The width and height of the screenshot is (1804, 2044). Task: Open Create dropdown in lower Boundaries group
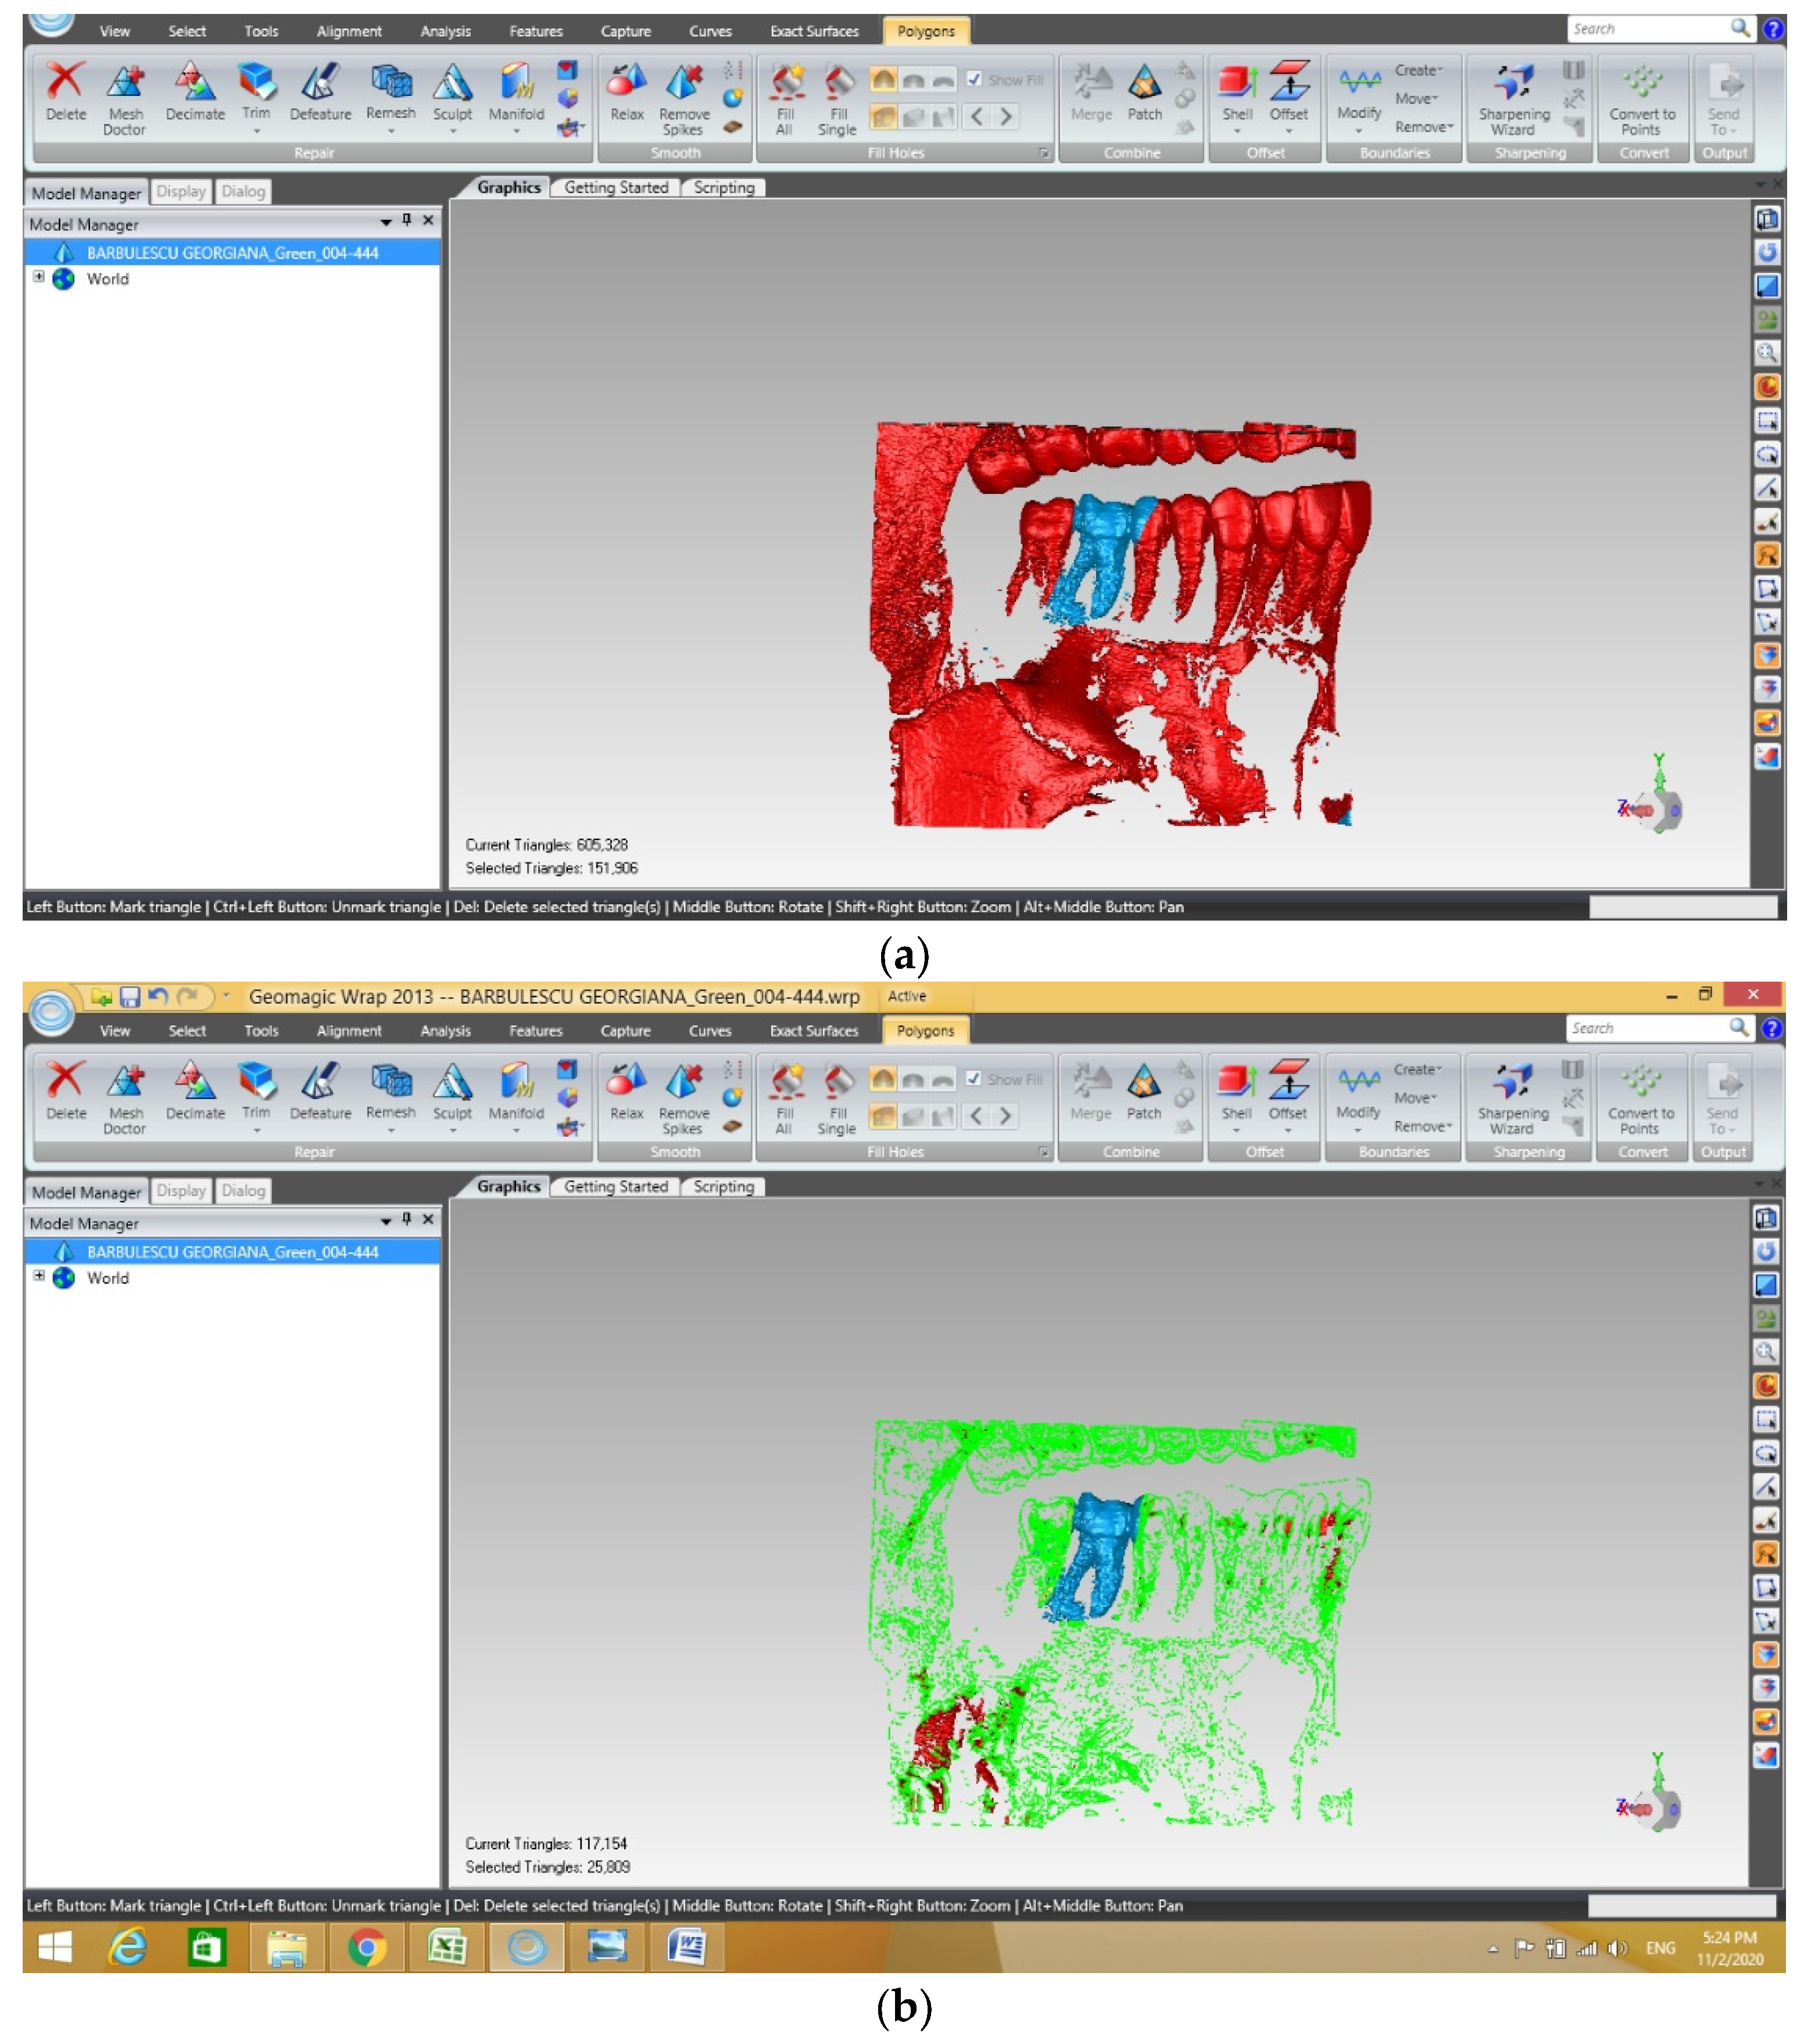coord(1418,1069)
